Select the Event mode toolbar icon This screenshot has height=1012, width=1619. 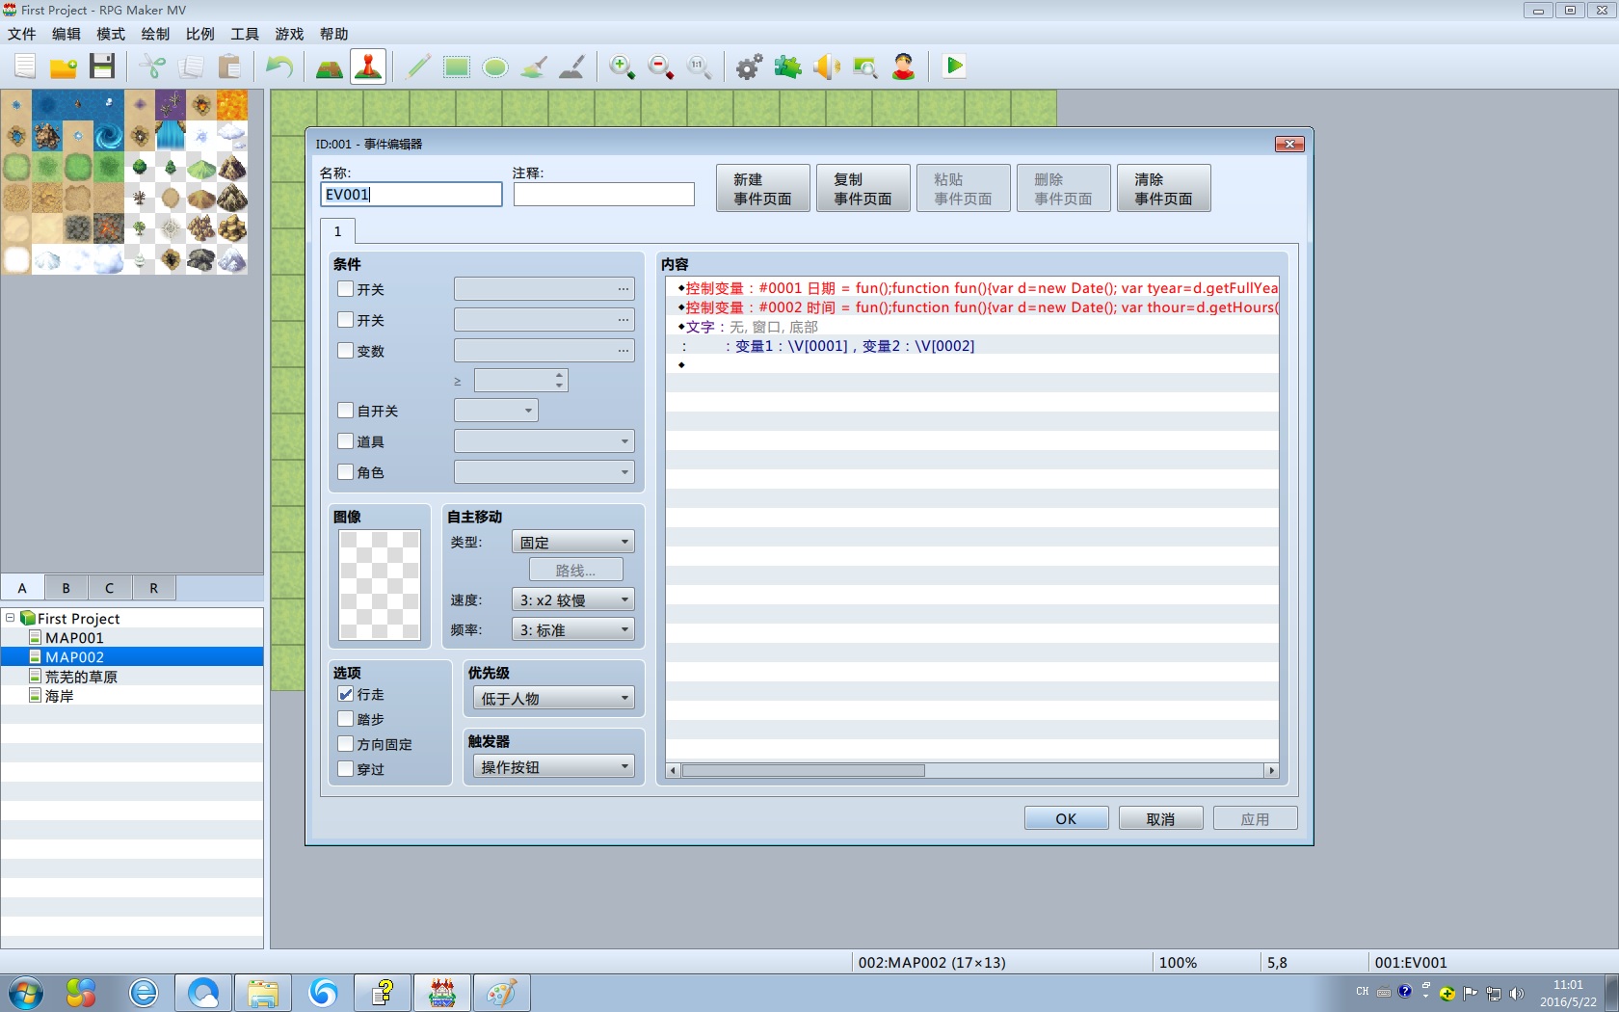[x=368, y=67]
